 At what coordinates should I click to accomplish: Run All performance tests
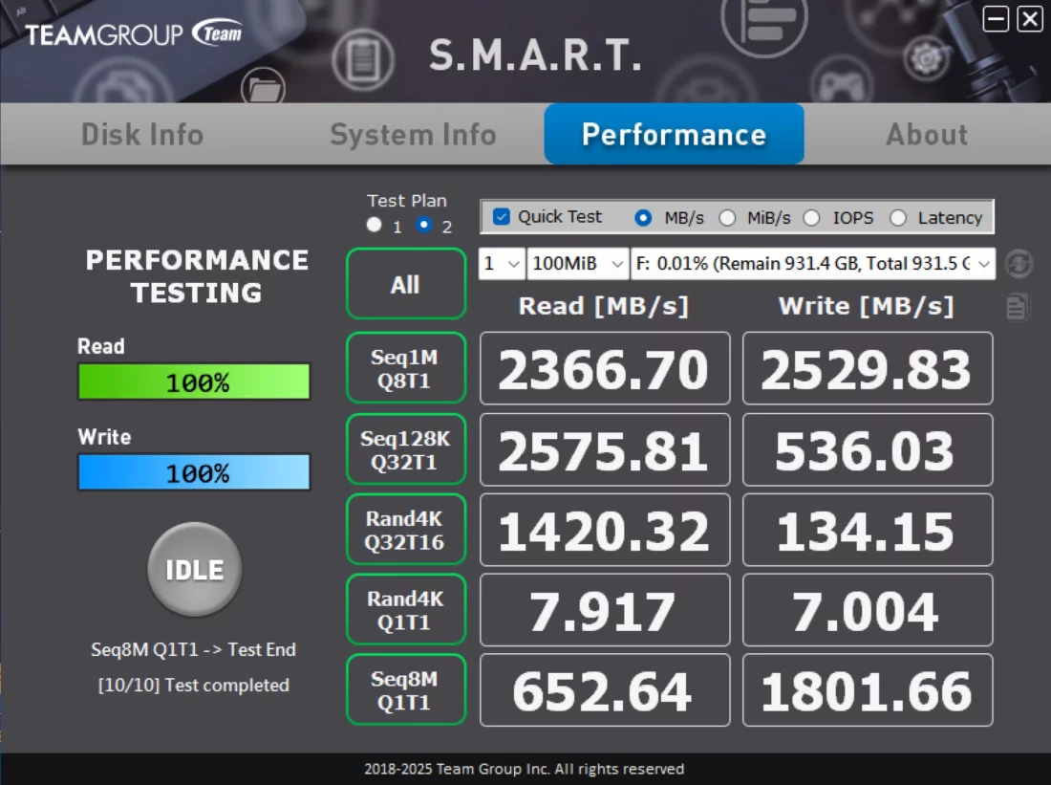tap(406, 284)
